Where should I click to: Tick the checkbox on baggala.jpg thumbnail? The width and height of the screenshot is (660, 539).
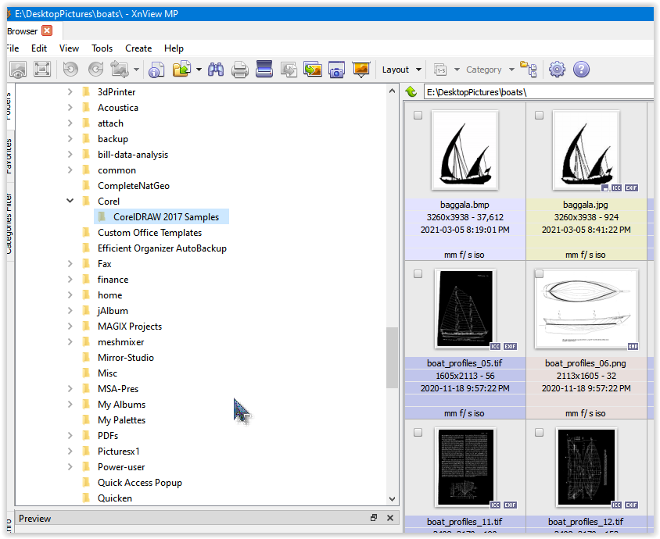tap(539, 115)
